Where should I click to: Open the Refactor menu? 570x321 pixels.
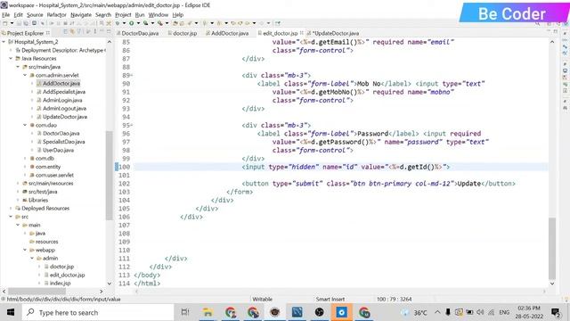coord(56,15)
